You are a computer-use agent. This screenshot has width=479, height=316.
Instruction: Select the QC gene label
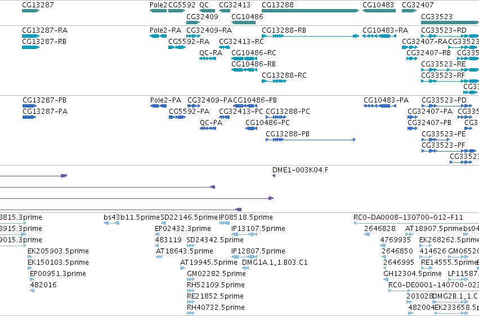(204, 5)
